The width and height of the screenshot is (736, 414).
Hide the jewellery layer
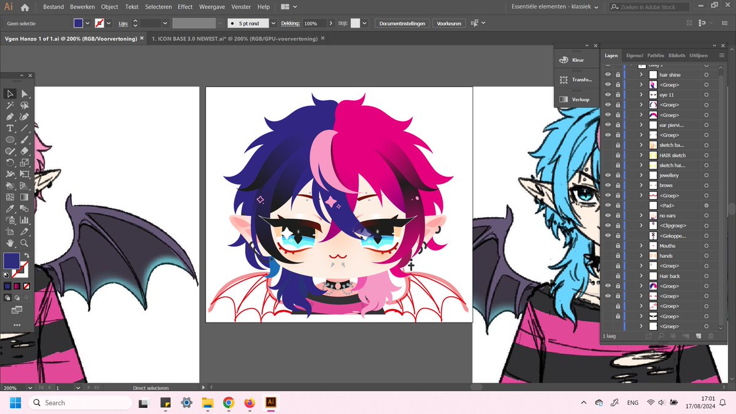[608, 175]
